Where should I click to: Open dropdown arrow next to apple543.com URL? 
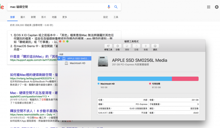48,96
